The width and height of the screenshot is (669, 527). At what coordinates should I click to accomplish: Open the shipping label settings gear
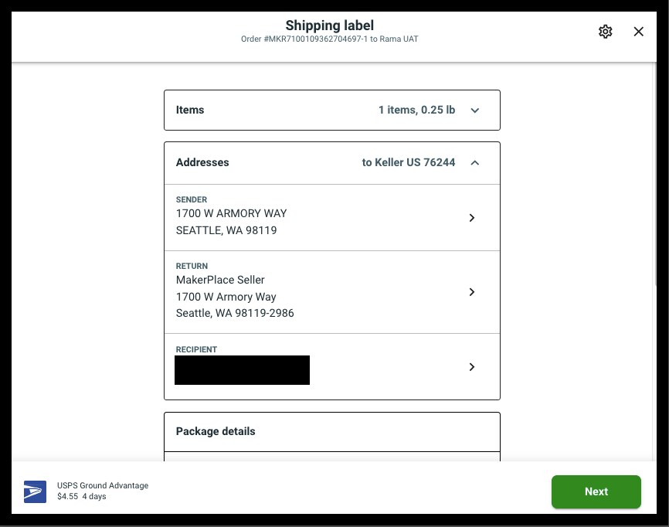pyautogui.click(x=606, y=31)
